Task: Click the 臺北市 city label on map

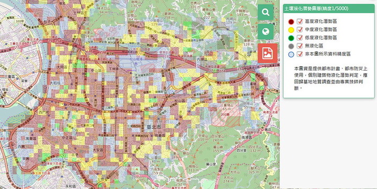Action: (x=153, y=127)
